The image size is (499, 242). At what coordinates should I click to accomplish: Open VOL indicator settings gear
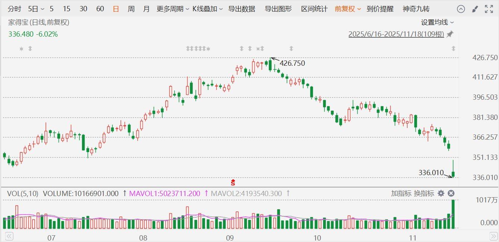pyautogui.click(x=441, y=193)
